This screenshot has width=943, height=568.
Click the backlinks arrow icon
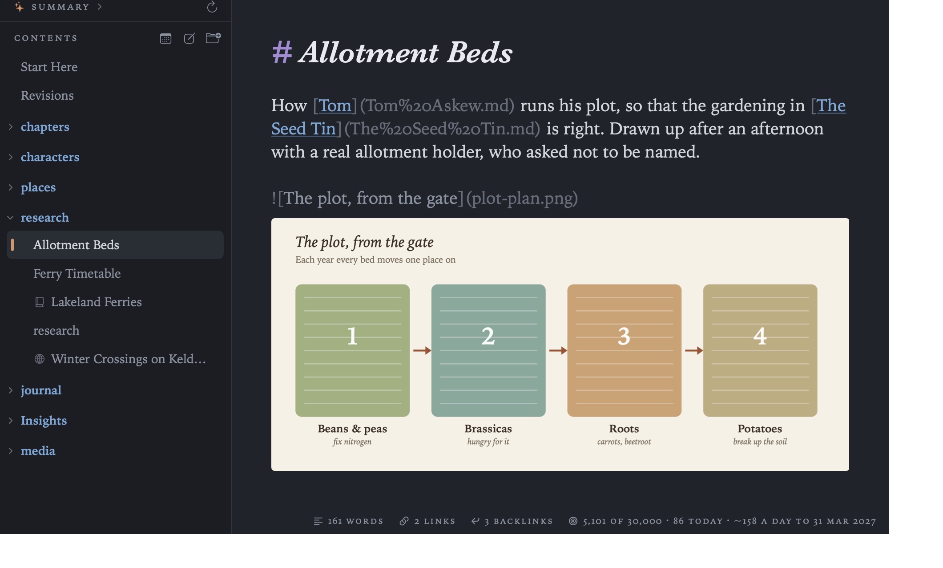tap(476, 521)
